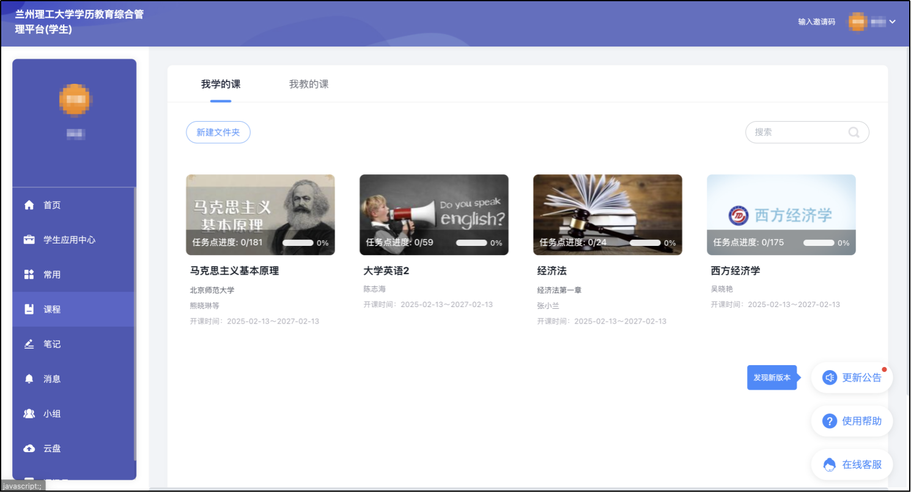The image size is (911, 493).
Task: Switch to the 我教的课 tab
Action: coord(309,84)
